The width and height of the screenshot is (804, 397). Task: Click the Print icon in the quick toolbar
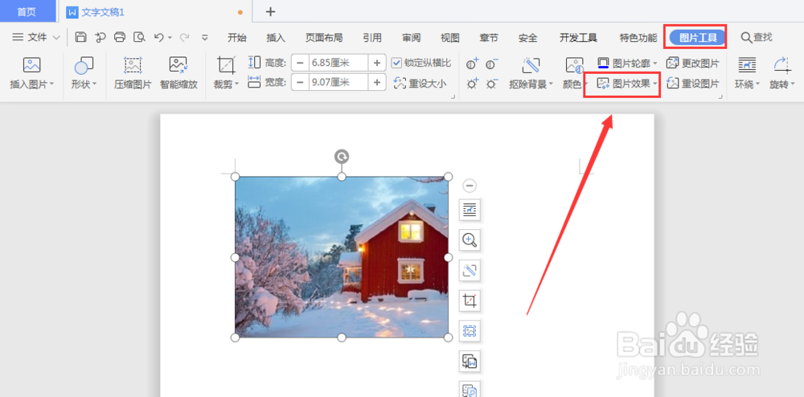pos(120,37)
